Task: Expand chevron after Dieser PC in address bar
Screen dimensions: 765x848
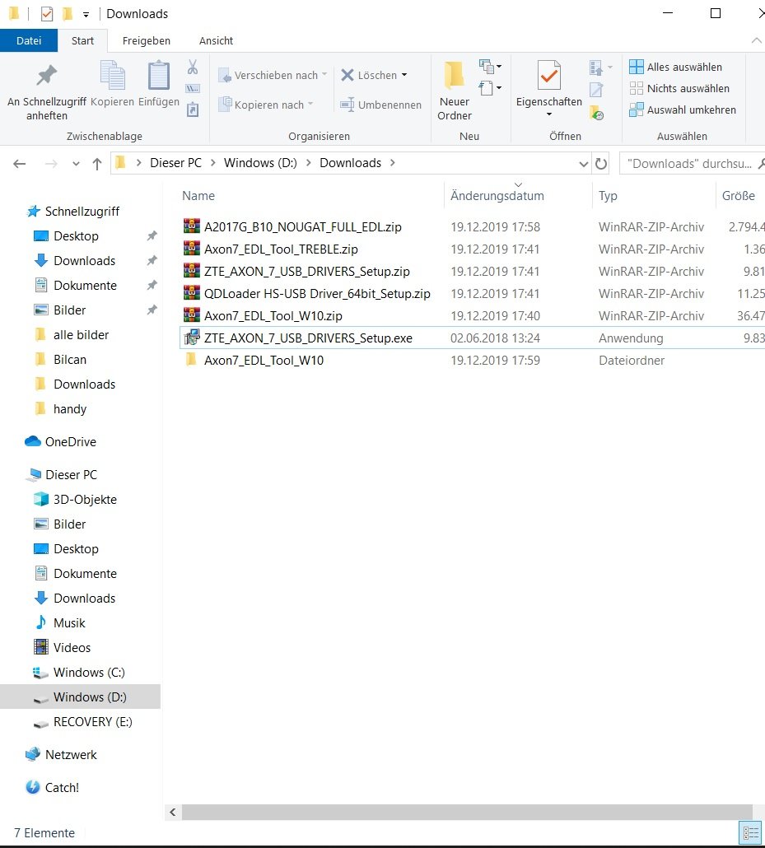Action: tap(212, 163)
